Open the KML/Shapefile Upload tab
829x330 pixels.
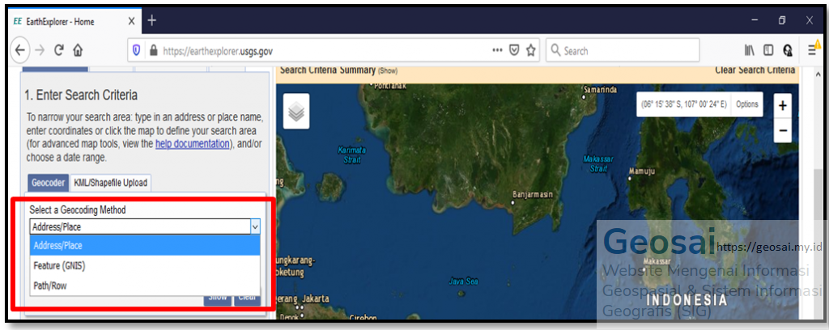click(111, 183)
